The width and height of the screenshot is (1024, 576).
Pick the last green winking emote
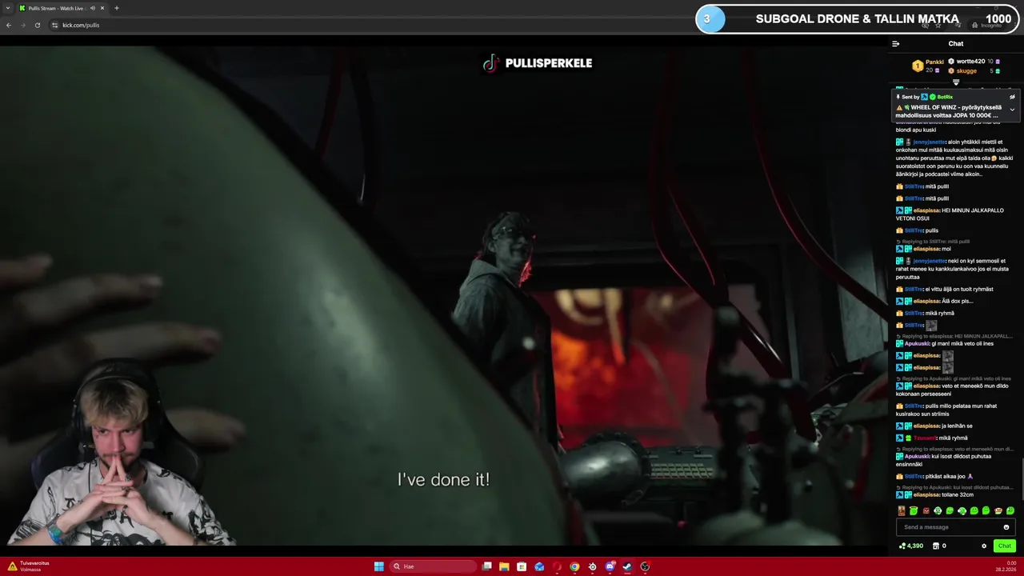(x=1010, y=510)
